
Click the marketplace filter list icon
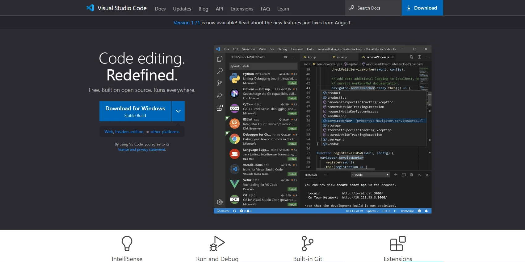[x=285, y=57]
